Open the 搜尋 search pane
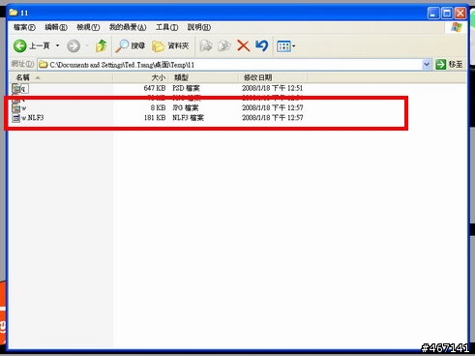Viewport: 475px width, 356px height. point(131,45)
